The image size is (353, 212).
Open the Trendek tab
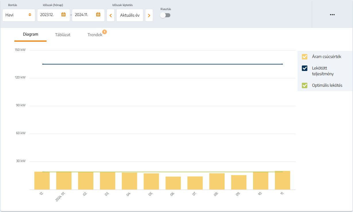(x=95, y=35)
